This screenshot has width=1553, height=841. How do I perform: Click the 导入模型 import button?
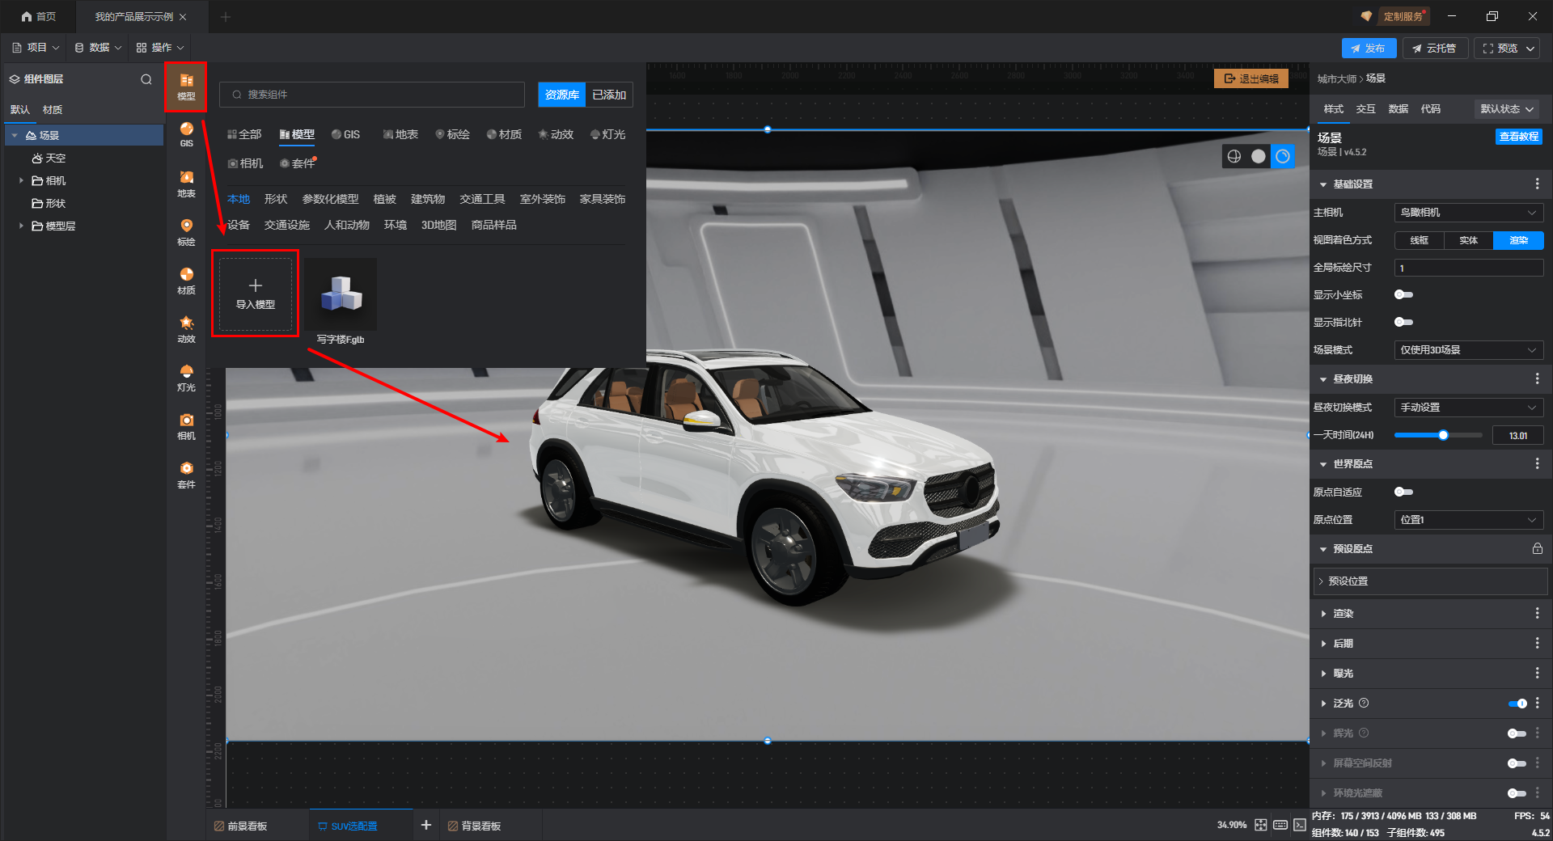coord(256,294)
